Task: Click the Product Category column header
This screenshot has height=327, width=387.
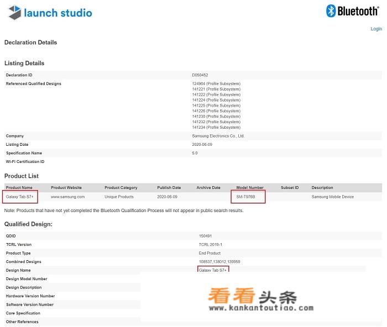Action: tap(121, 188)
